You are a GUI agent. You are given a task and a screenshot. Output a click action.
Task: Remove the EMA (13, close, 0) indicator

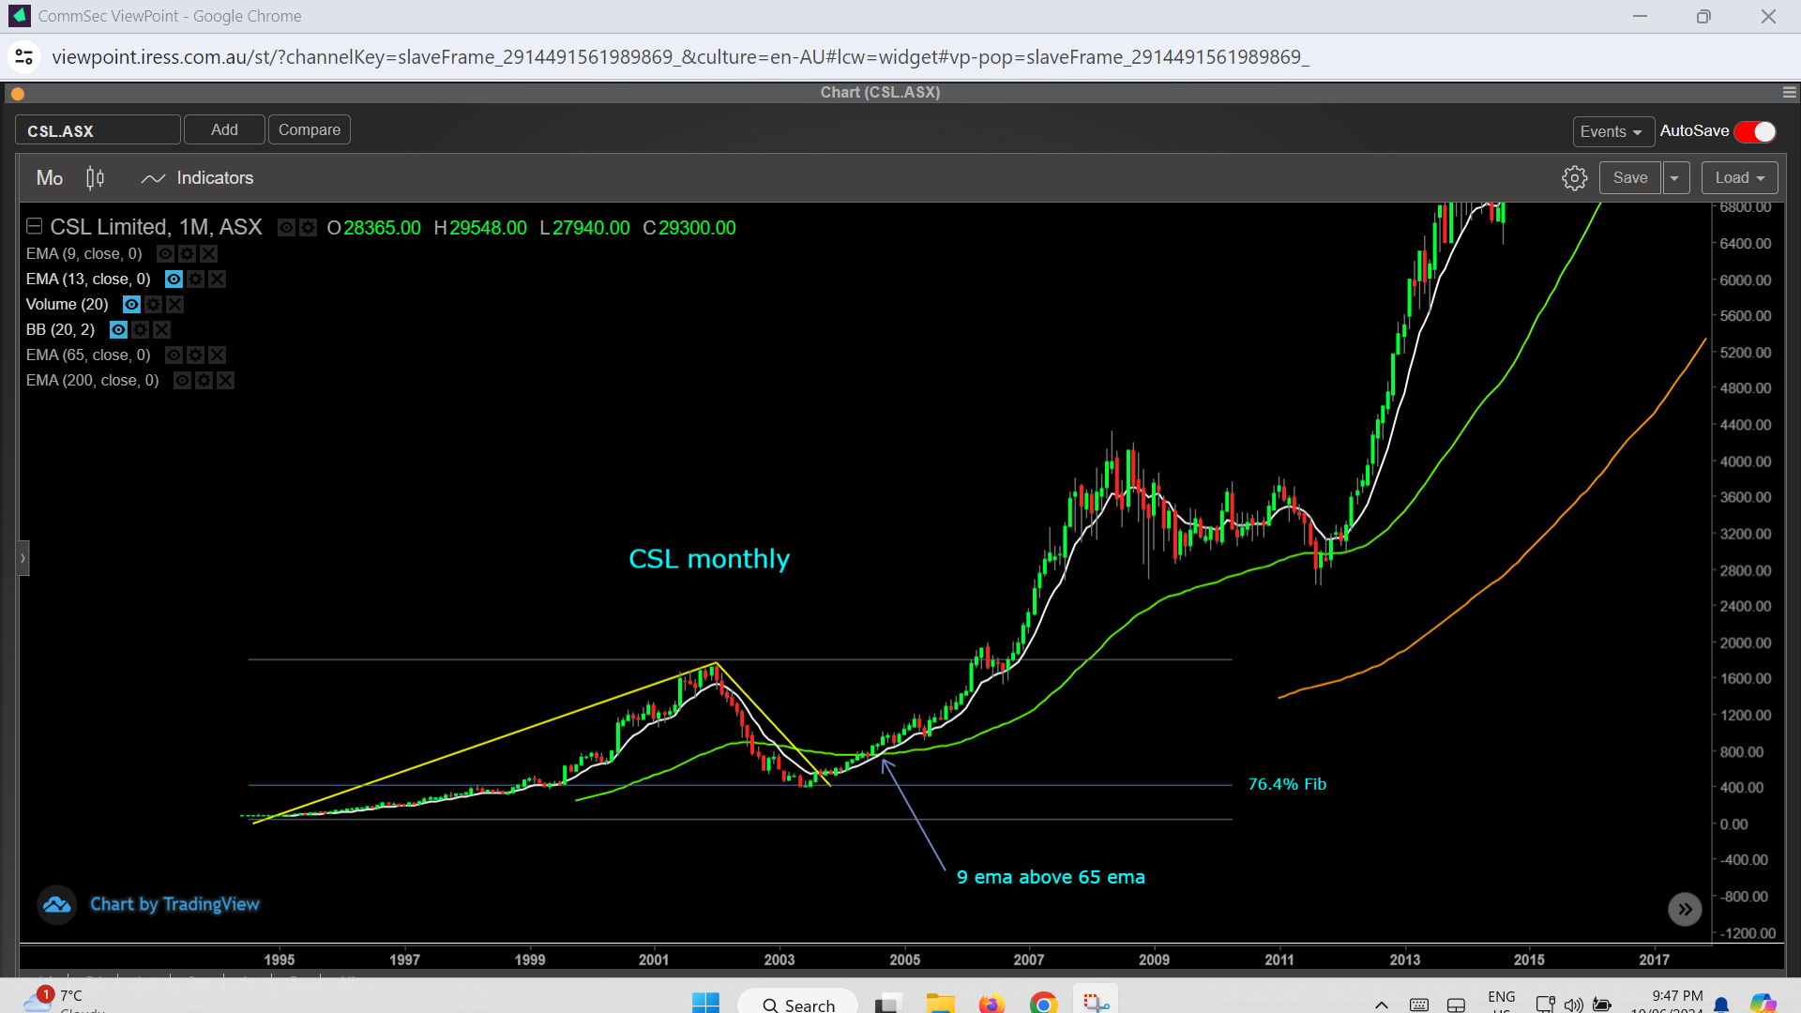218,279
